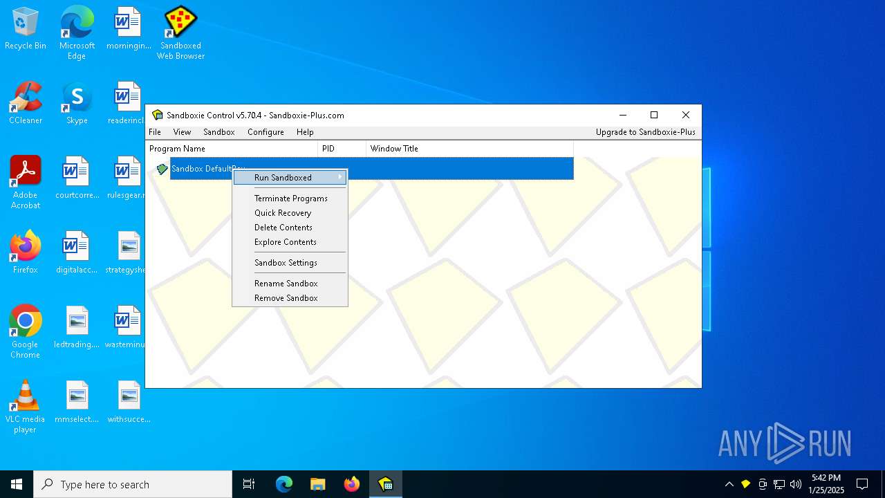The height and width of the screenshot is (498, 885).
Task: Open Sandbox Settings from context menu
Action: 290,263
